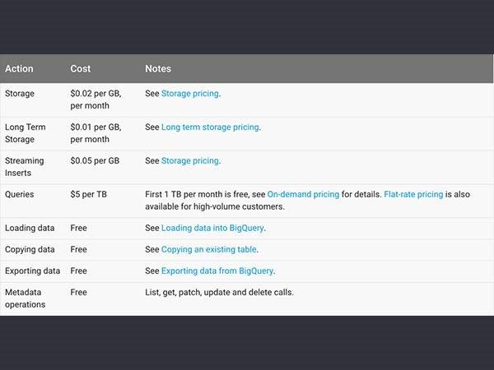Click the Cost column header
The width and height of the screenshot is (494, 370).
81,69
